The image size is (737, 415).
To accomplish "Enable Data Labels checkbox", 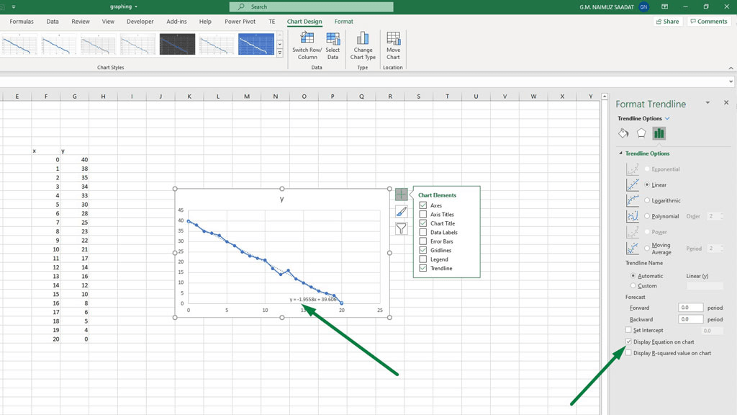I will pyautogui.click(x=423, y=232).
